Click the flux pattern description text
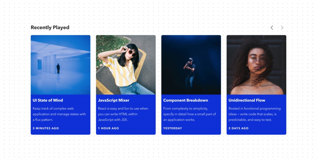Image resolution: width=317 pixels, height=160 pixels. 59,114
